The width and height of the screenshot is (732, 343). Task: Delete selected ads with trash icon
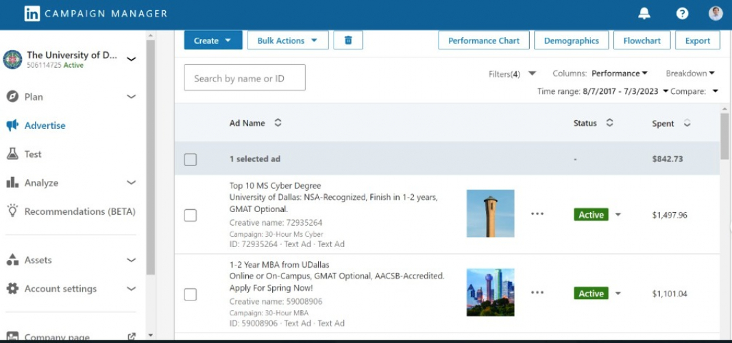point(348,40)
